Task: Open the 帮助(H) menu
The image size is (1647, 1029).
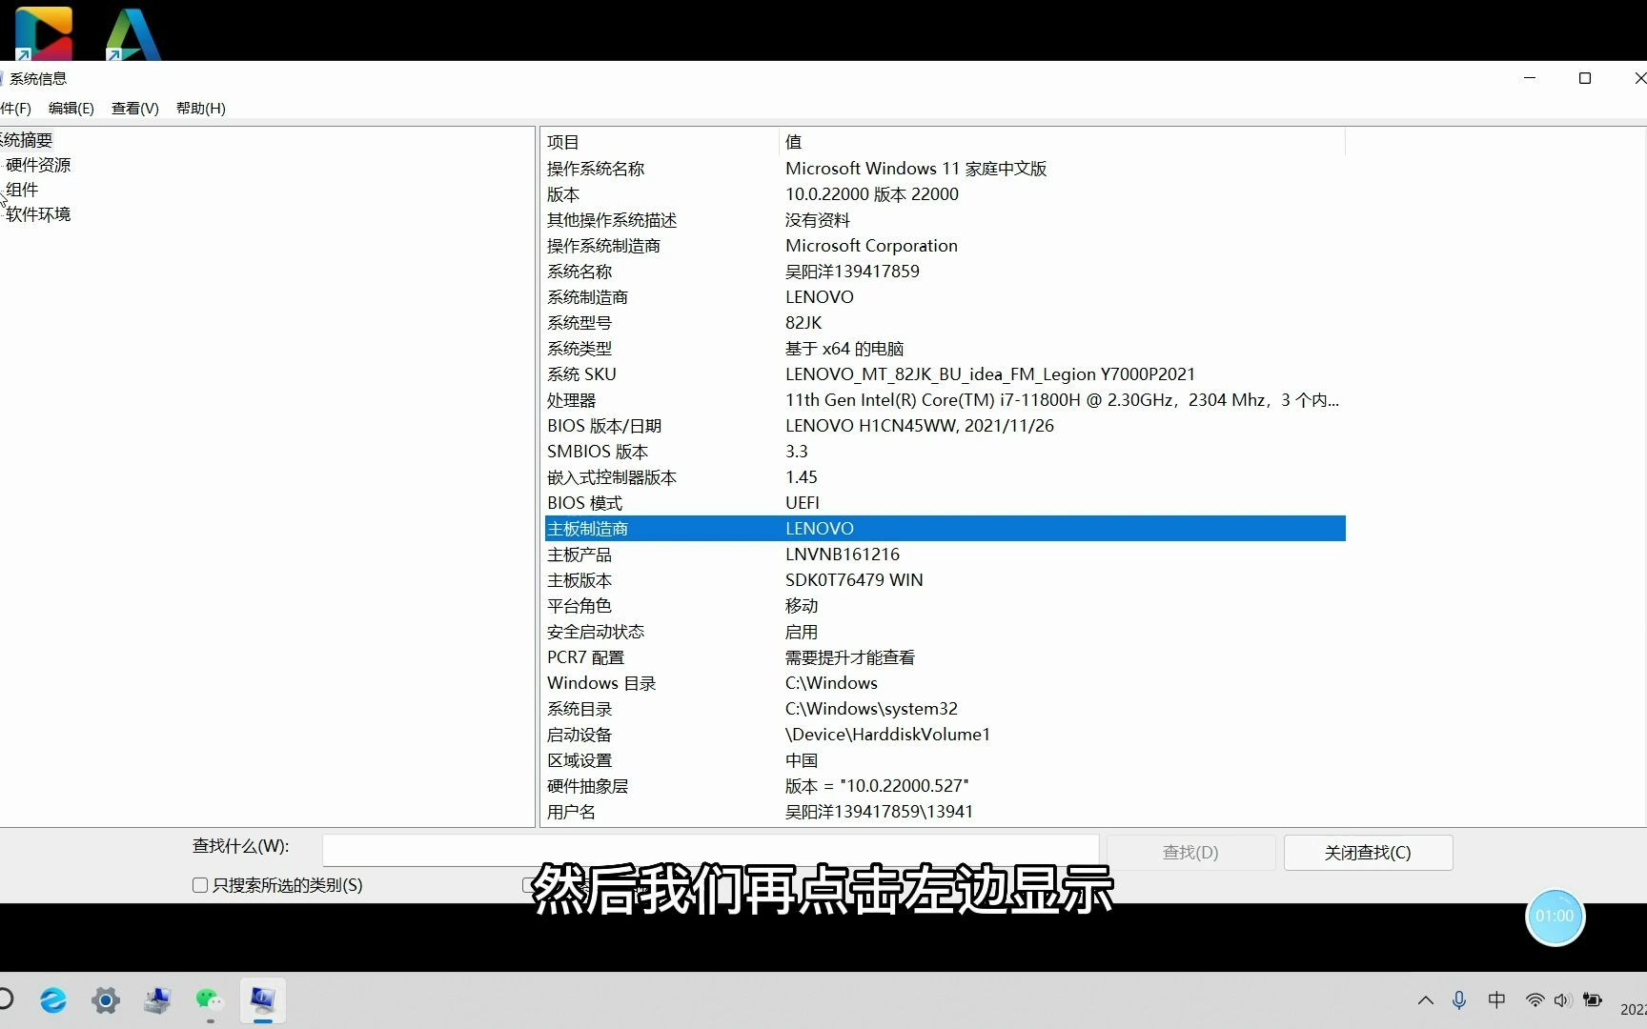Action: click(x=201, y=108)
